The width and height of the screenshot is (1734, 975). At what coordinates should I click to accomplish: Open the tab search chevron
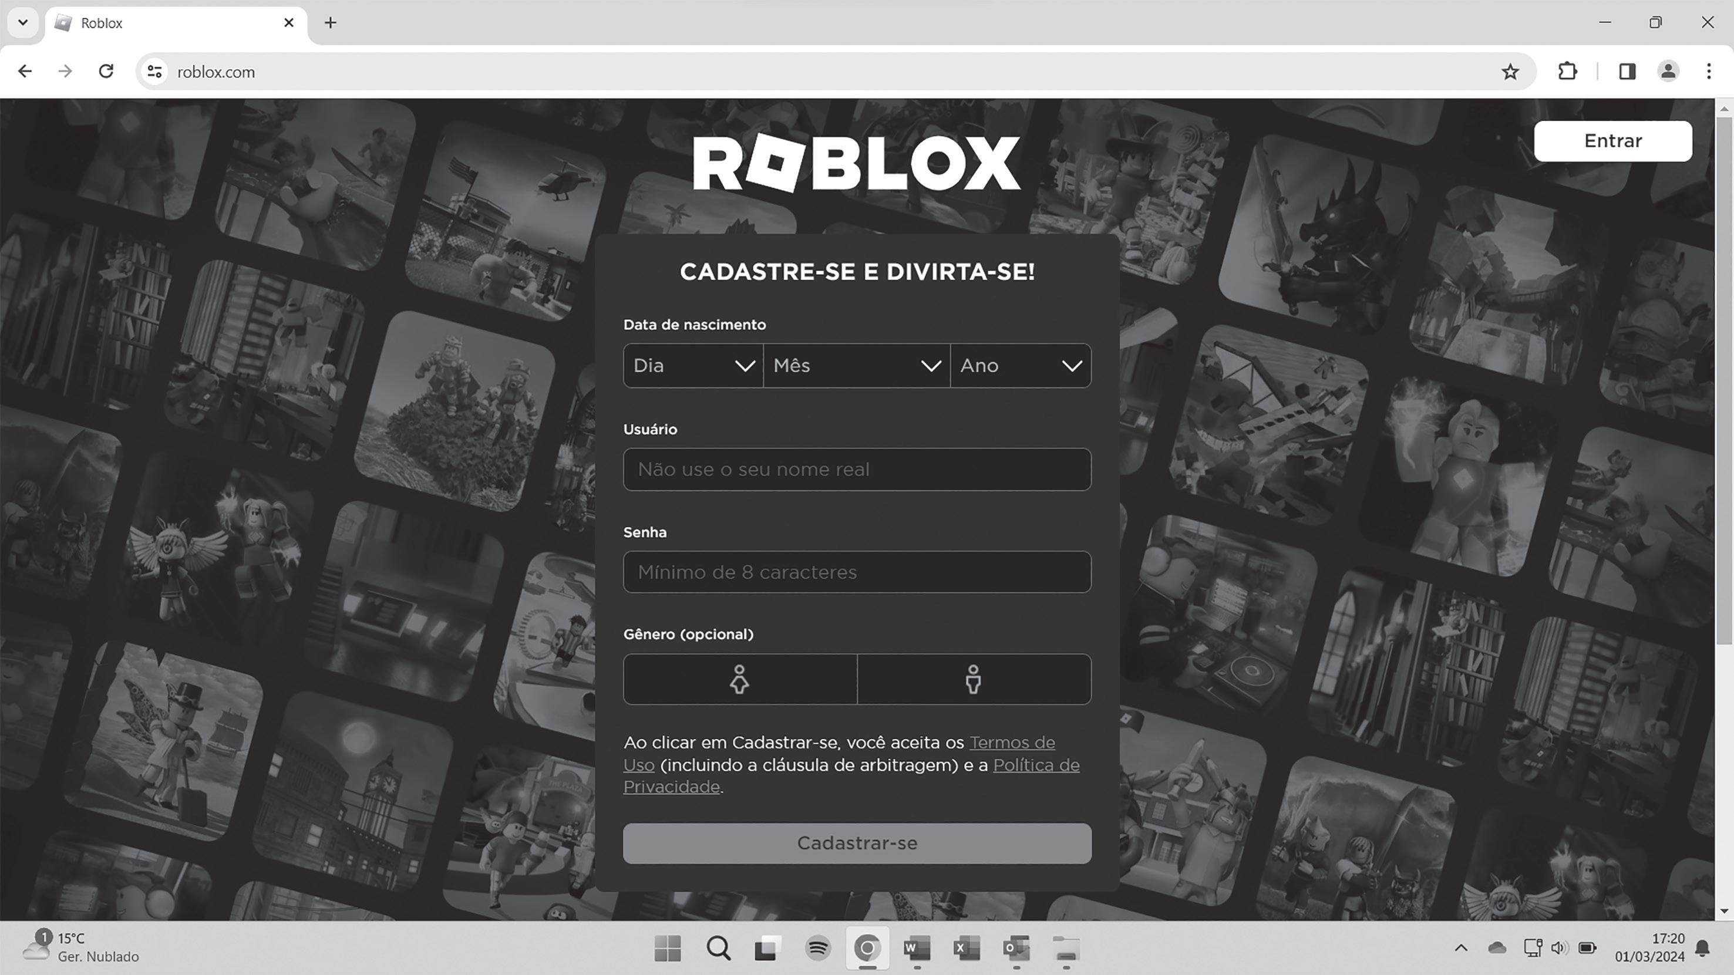pos(23,23)
